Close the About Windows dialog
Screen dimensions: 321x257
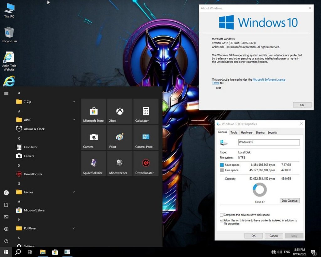point(310,8)
